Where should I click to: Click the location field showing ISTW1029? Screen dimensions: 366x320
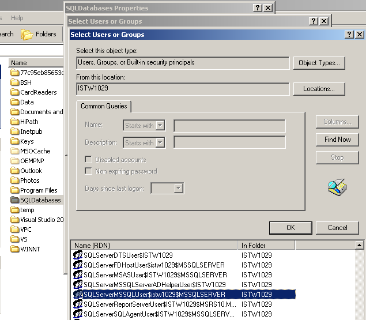click(183, 89)
